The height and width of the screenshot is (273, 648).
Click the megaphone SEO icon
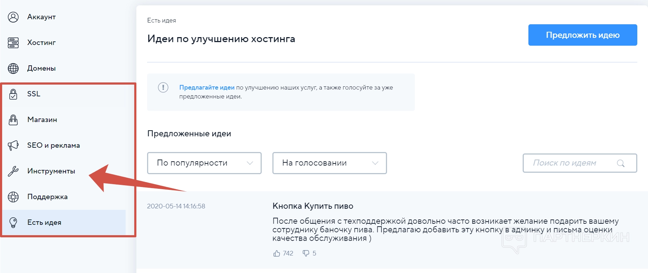(x=13, y=146)
